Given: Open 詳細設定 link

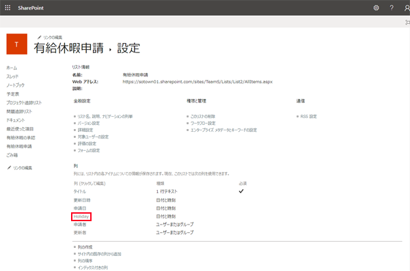Looking at the screenshot, I should pos(85,130).
